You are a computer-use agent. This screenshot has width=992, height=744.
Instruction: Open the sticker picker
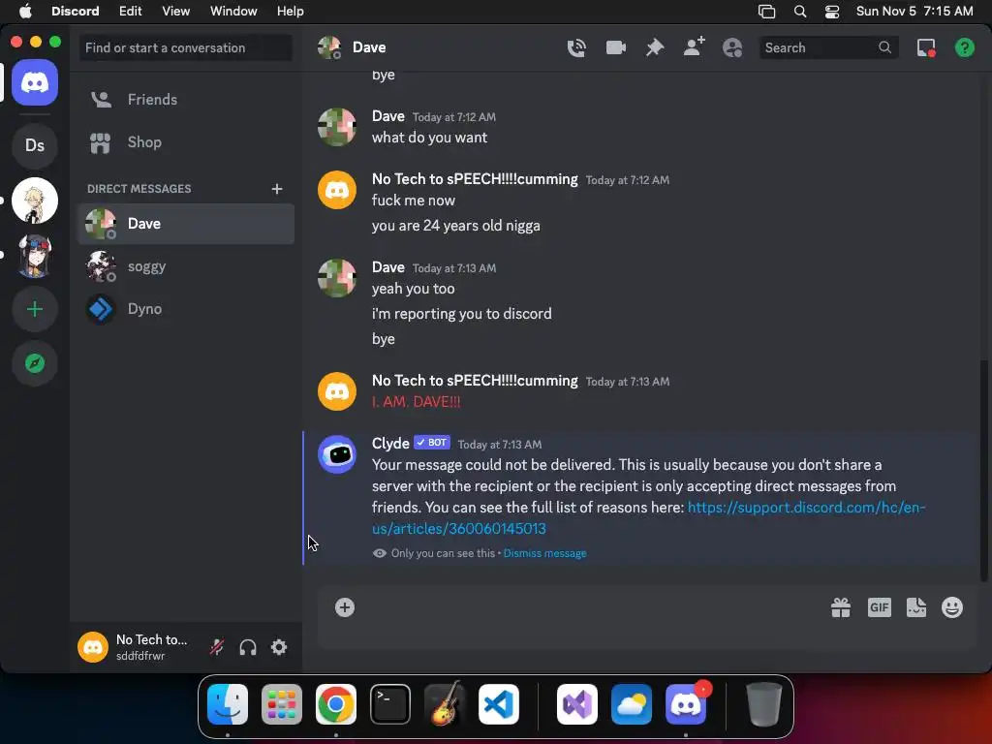[916, 607]
